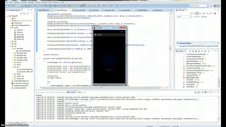This screenshot has height=127, width=226.
Task: Open the Refactor menu
Action: coord(17,2)
